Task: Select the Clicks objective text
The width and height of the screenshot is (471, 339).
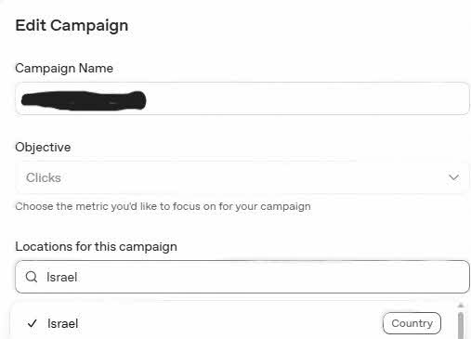Action: (44, 177)
